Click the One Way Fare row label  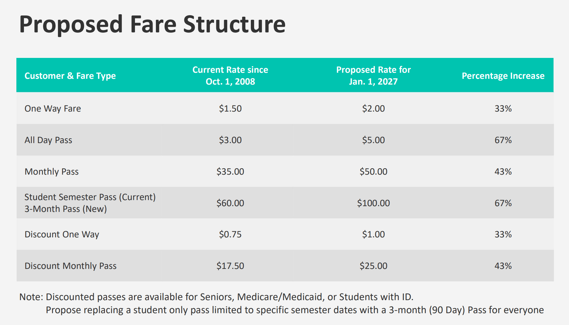53,109
